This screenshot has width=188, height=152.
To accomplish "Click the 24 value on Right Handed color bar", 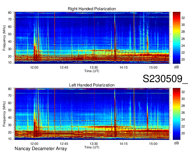I will pyautogui.click(x=183, y=46).
